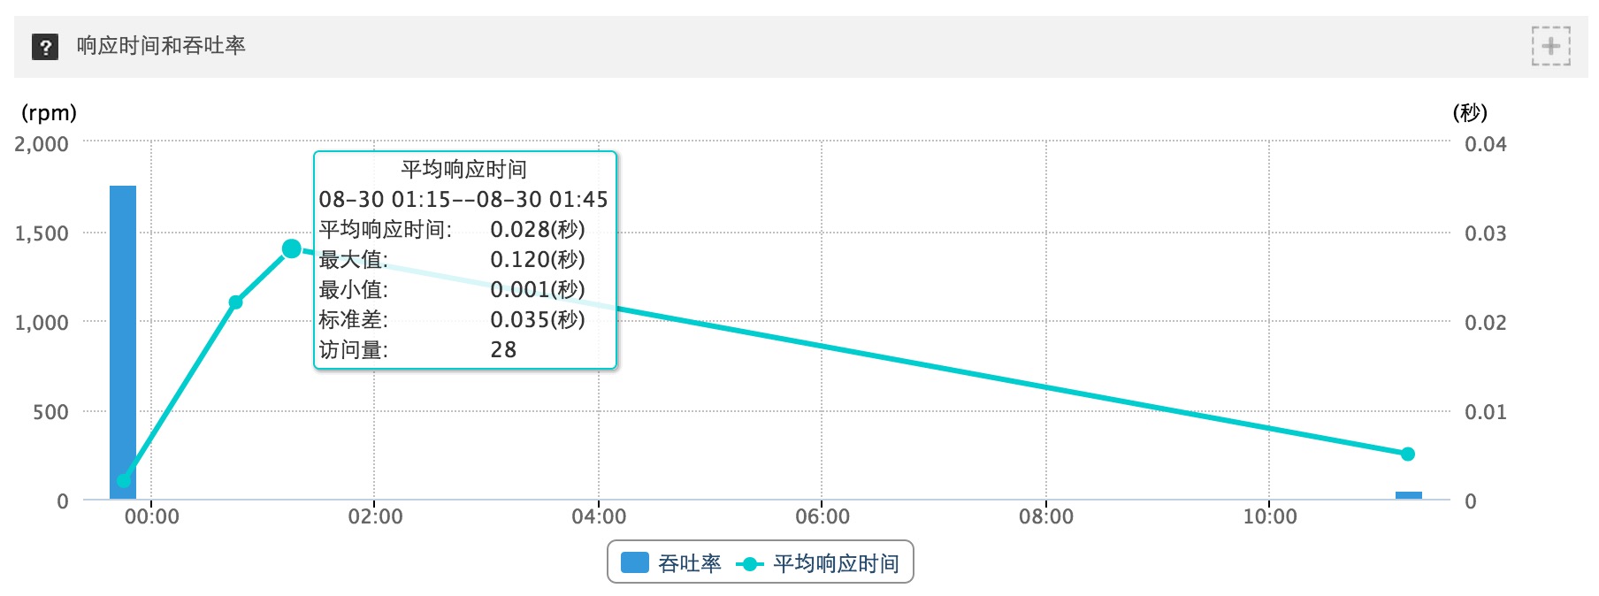Click the question mark help icon

(x=45, y=47)
